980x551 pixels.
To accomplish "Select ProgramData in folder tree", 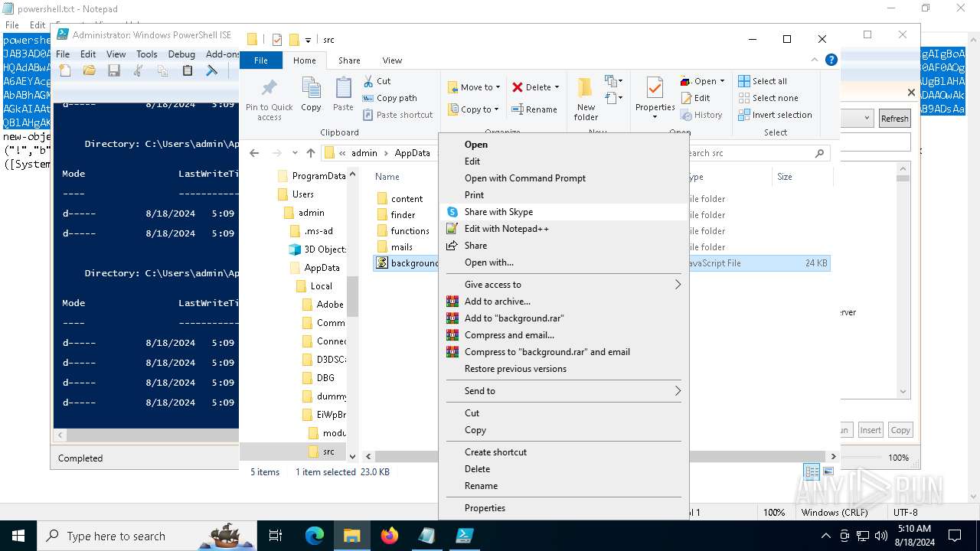I will pyautogui.click(x=312, y=176).
